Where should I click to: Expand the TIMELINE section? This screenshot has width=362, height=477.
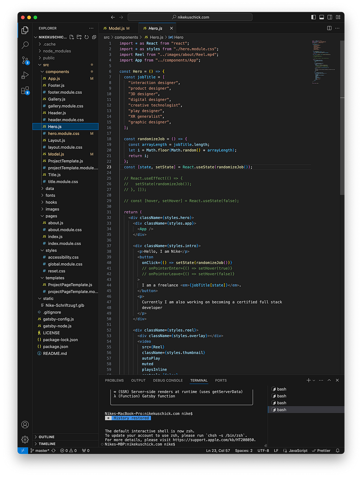[65, 444]
